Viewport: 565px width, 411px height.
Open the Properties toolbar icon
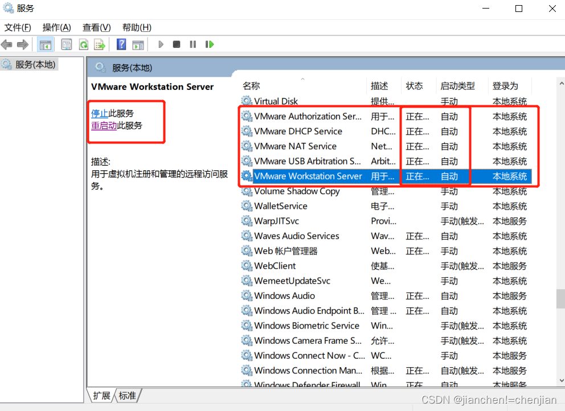[x=66, y=44]
